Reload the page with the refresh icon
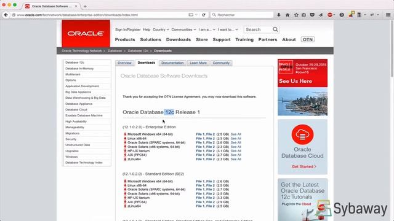Viewport: 394px width, 221px height. [x=204, y=15]
